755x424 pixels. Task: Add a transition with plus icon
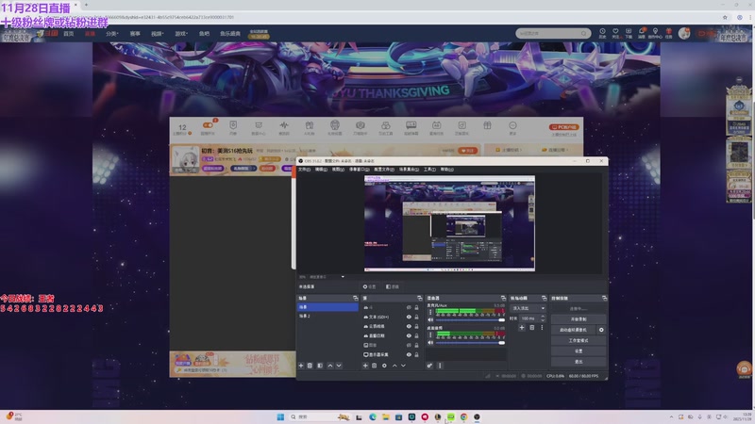[x=522, y=328]
